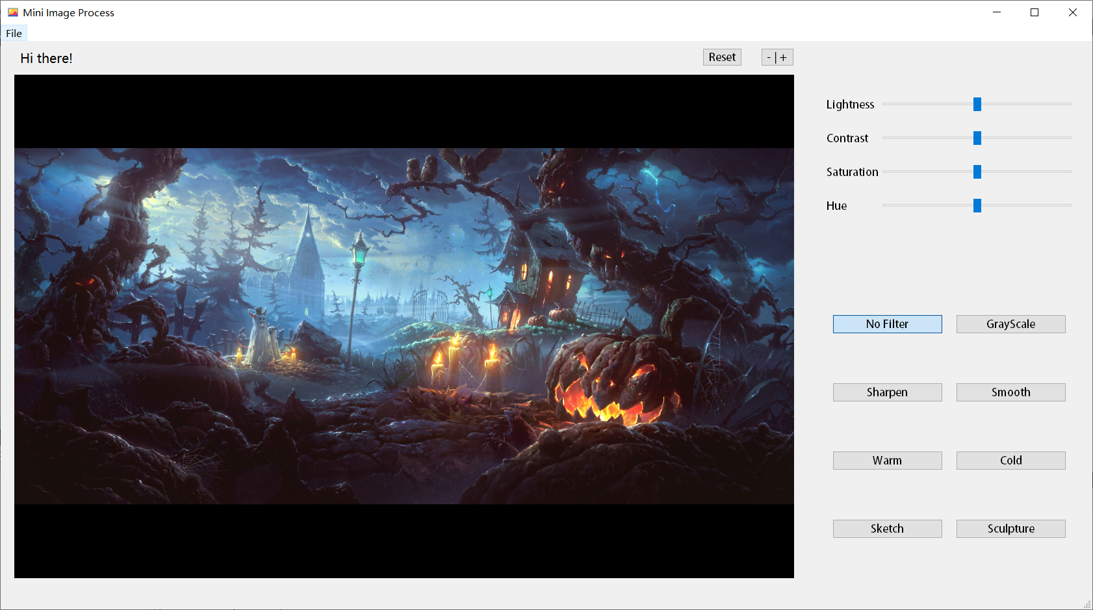
Task: Apply the Cold filter
Action: coord(1010,461)
